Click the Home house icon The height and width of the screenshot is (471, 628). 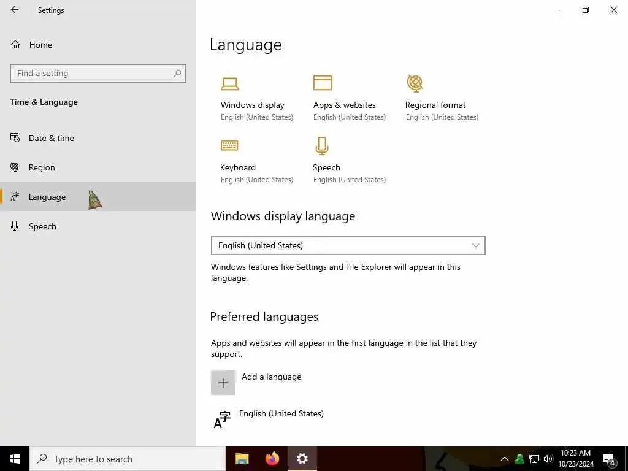(x=15, y=44)
